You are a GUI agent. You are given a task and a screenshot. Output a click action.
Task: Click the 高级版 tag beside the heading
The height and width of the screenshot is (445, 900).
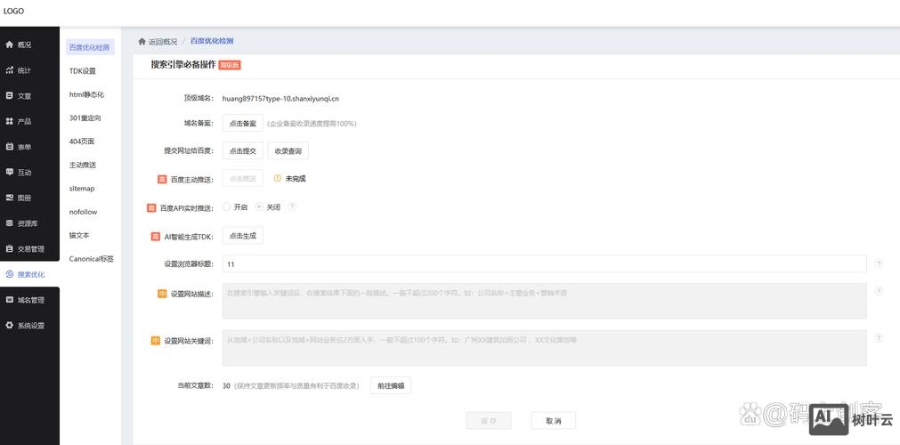[x=230, y=66]
